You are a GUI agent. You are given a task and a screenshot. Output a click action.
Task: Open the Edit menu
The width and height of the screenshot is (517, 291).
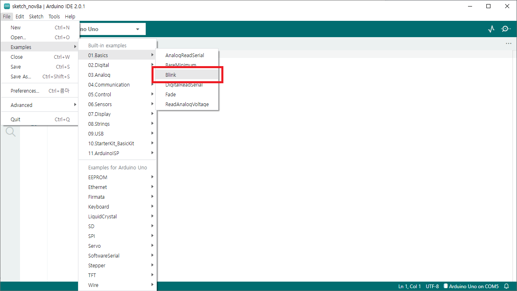[x=20, y=17]
